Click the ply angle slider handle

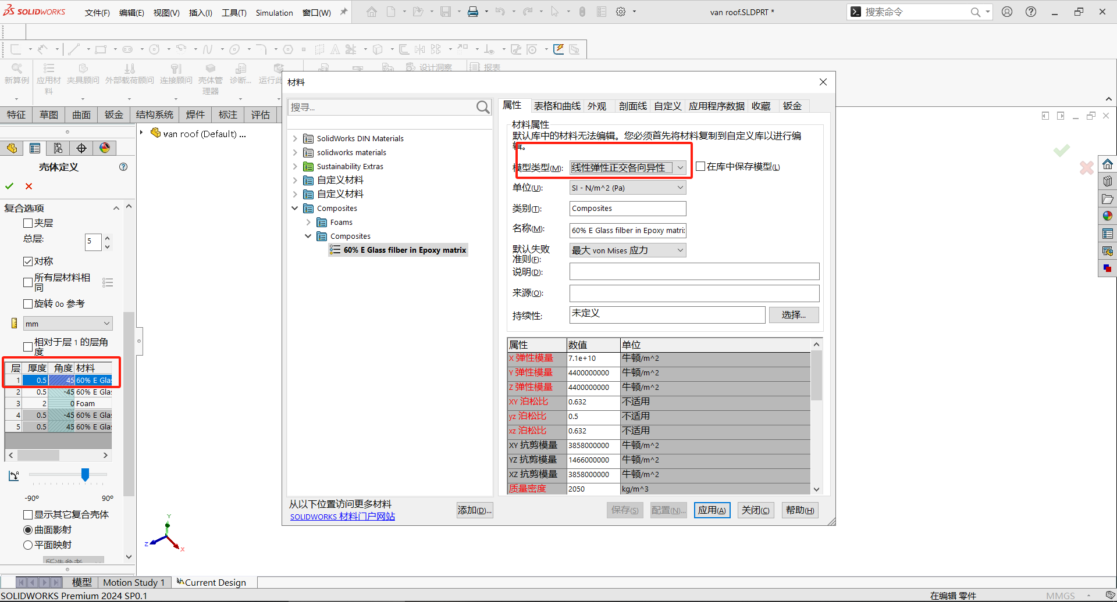pyautogui.click(x=85, y=475)
